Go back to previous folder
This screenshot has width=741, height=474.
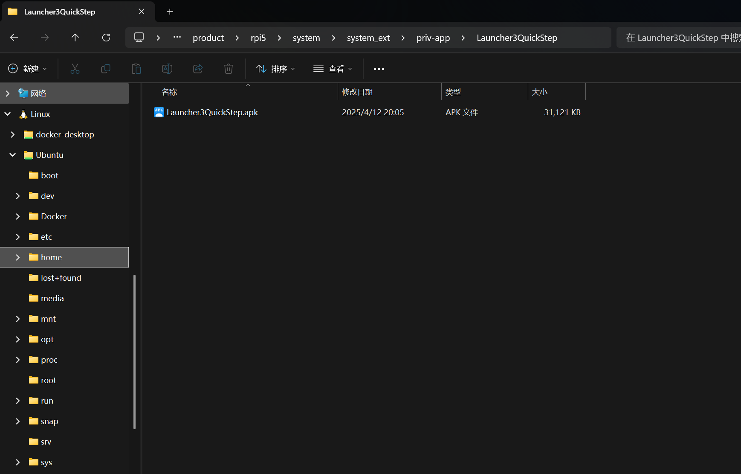pyautogui.click(x=14, y=38)
